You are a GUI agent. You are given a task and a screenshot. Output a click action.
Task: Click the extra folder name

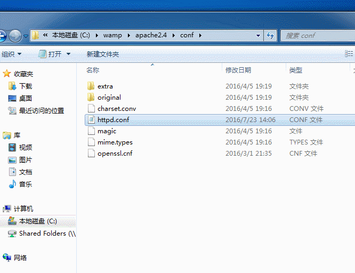coord(105,86)
